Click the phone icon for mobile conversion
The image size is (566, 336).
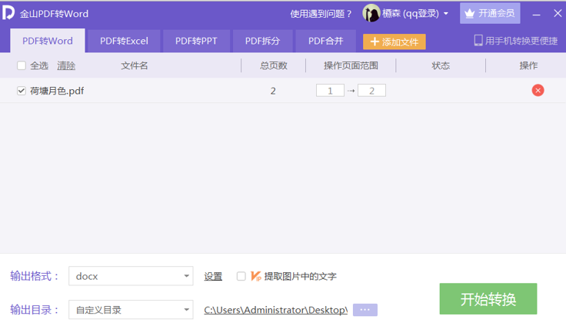(478, 41)
